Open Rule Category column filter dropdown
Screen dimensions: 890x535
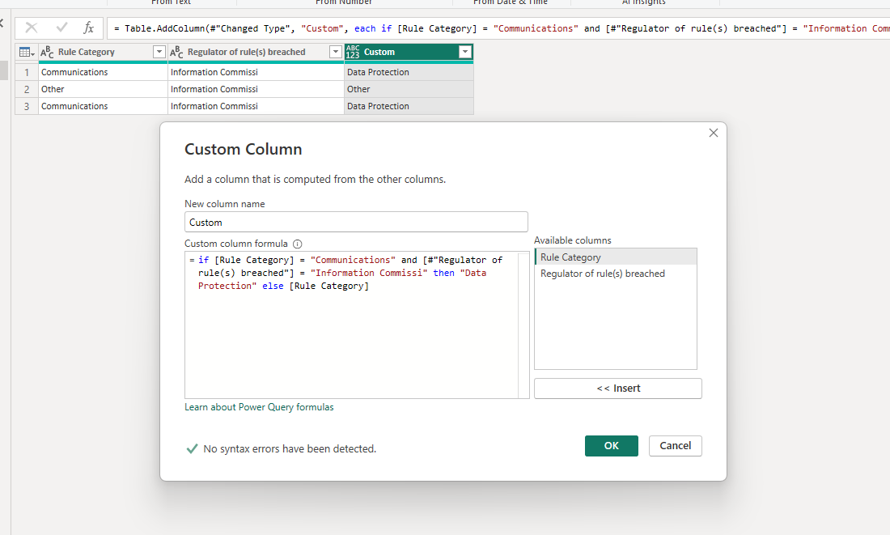[159, 53]
